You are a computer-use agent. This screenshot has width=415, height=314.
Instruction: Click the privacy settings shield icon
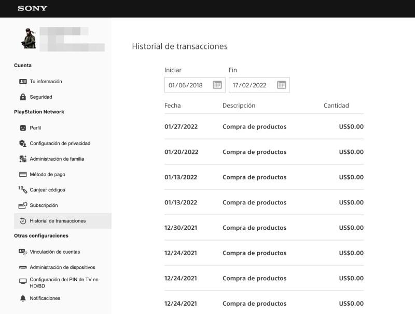click(x=23, y=143)
